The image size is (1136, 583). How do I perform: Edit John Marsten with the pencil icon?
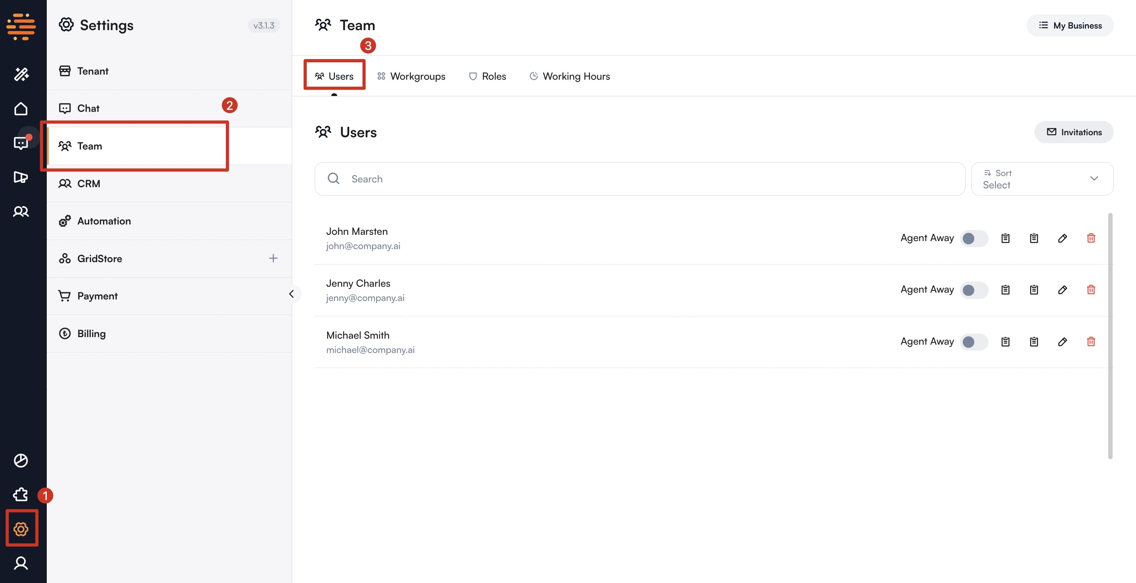1063,238
